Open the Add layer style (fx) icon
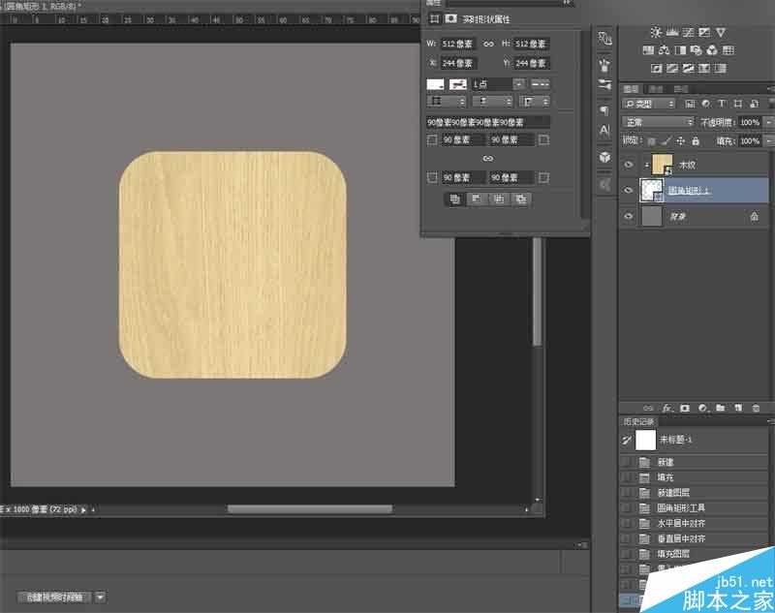 (x=666, y=407)
